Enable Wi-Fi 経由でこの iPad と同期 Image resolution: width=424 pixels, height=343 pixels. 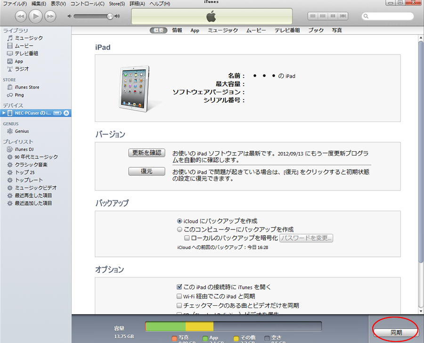click(179, 296)
